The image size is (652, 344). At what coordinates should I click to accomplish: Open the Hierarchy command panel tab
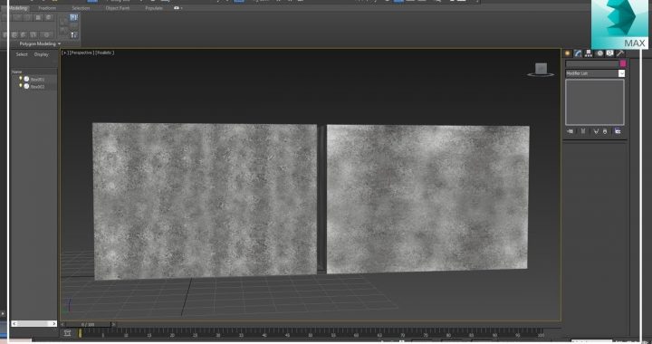[589, 53]
